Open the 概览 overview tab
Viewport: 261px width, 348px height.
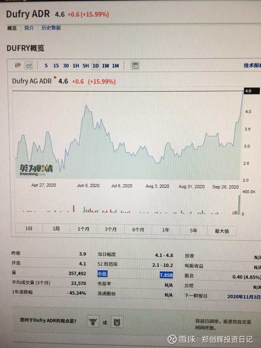pos(12,28)
